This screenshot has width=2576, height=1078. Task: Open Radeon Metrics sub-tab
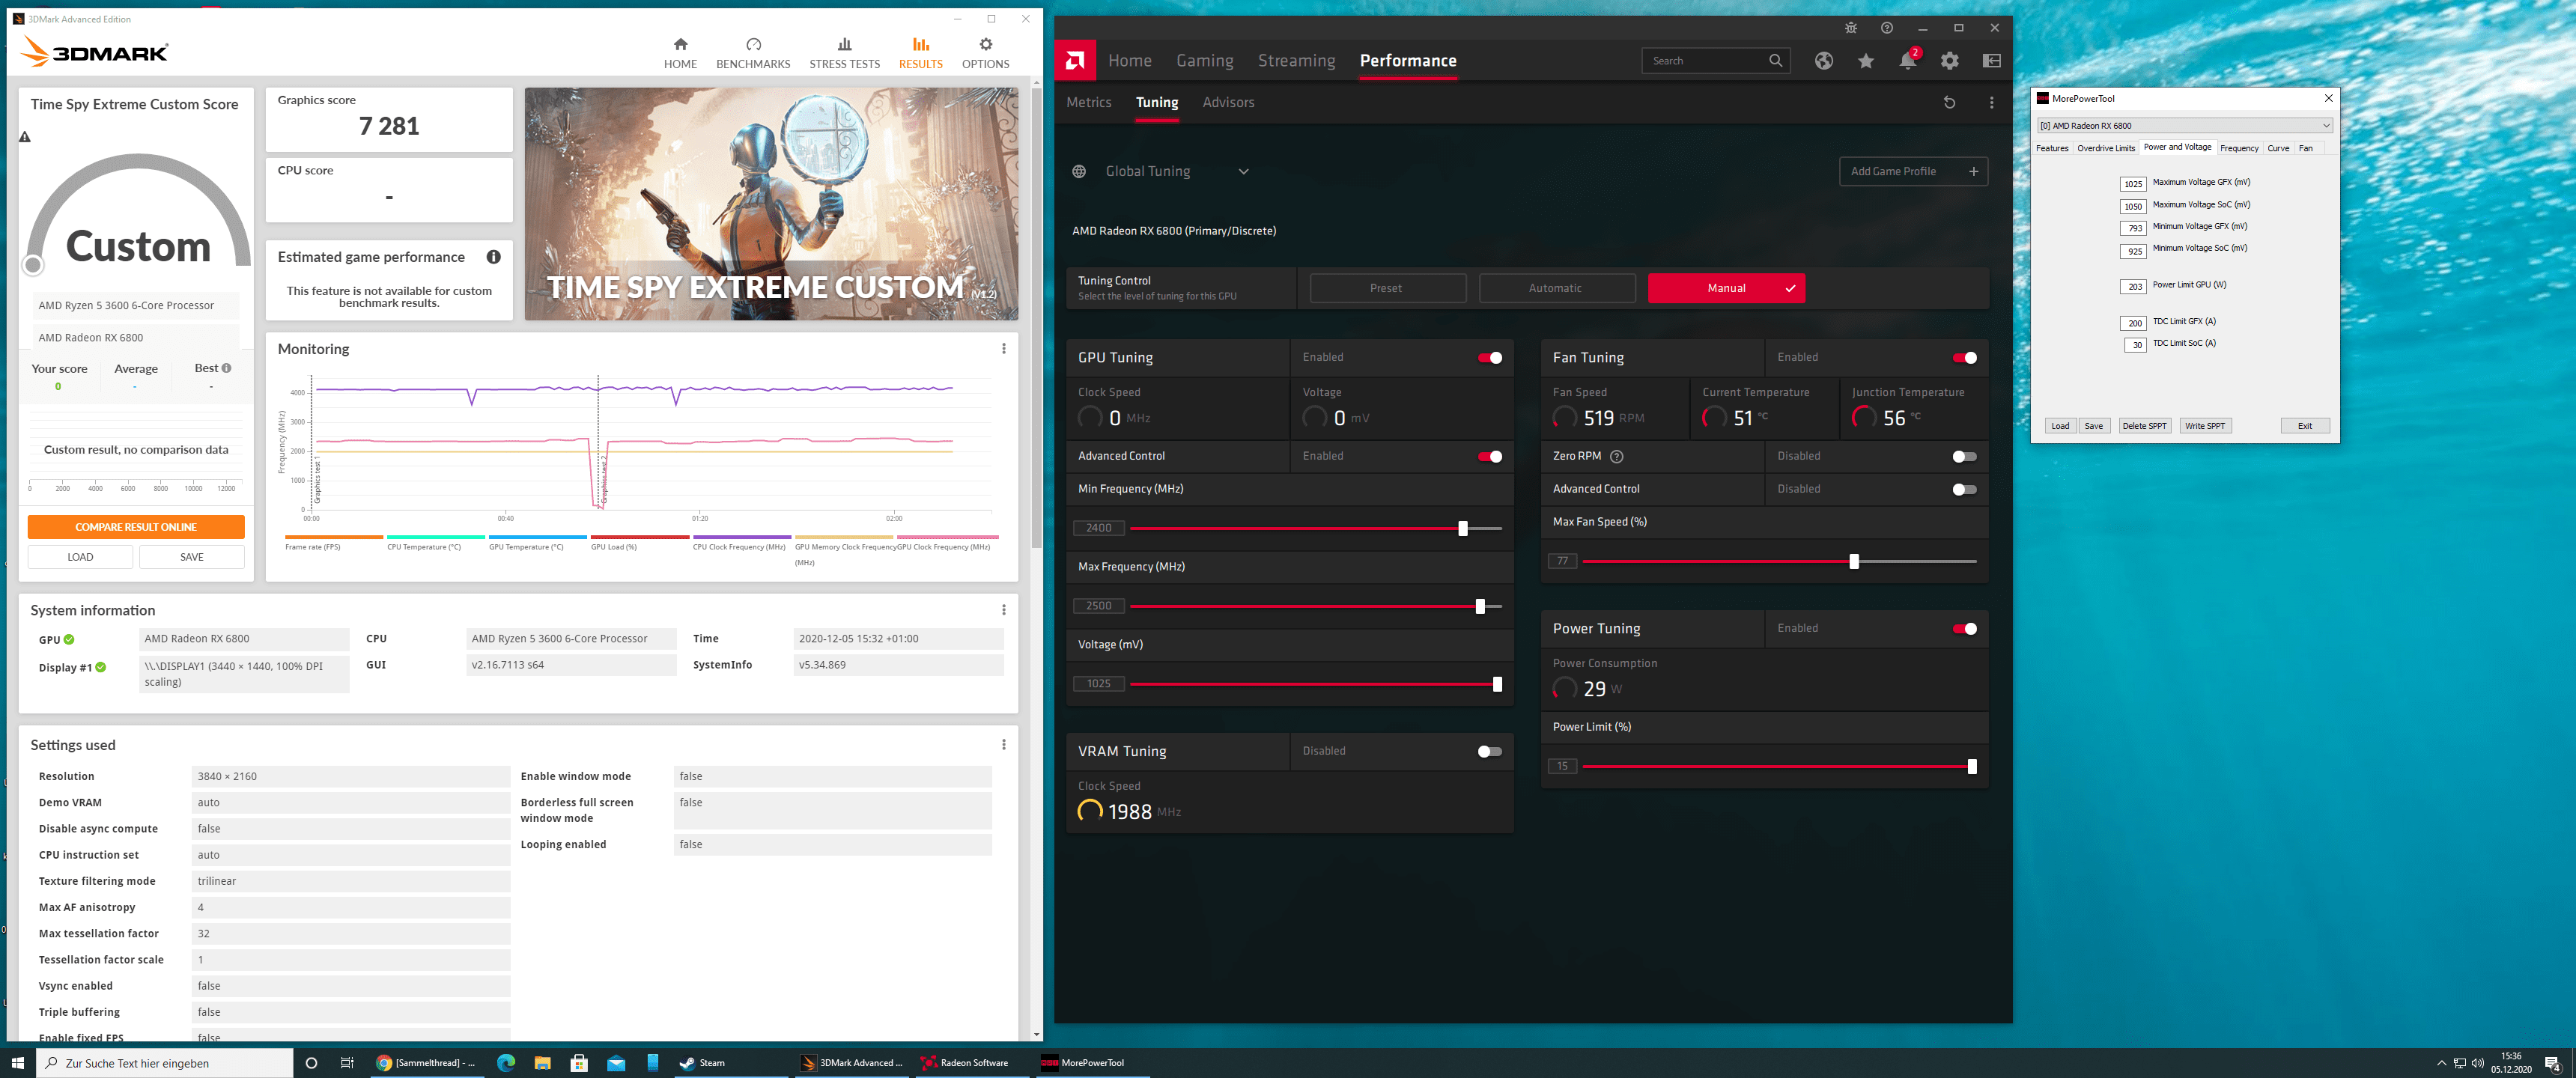coord(1088,103)
